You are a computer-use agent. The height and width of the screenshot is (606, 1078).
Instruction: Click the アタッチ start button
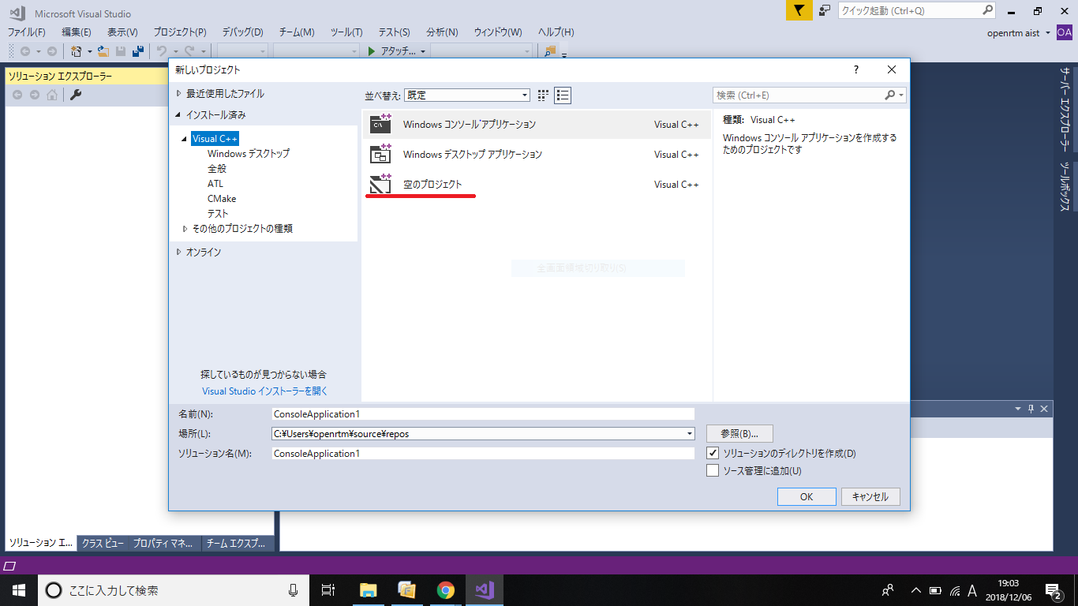pyautogui.click(x=392, y=51)
